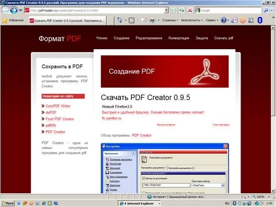Open the Защита section link
Screen dimensions: 276x207
tap(202, 38)
